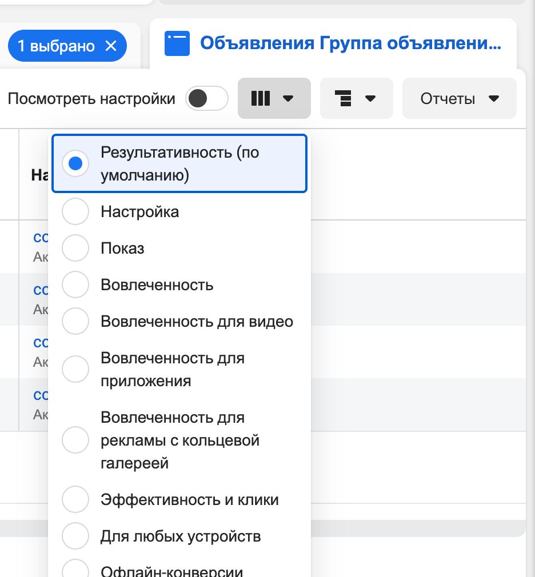Select the 'Показ' radio option
This screenshot has width=535, height=577.
tap(75, 249)
